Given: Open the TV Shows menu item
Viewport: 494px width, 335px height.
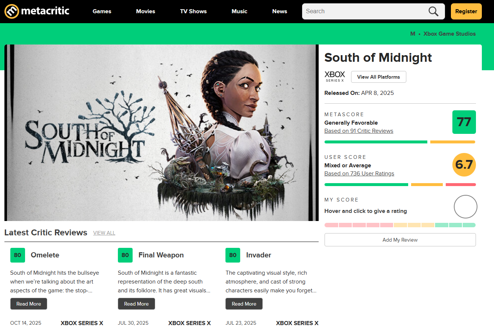Looking at the screenshot, I should click(x=193, y=11).
